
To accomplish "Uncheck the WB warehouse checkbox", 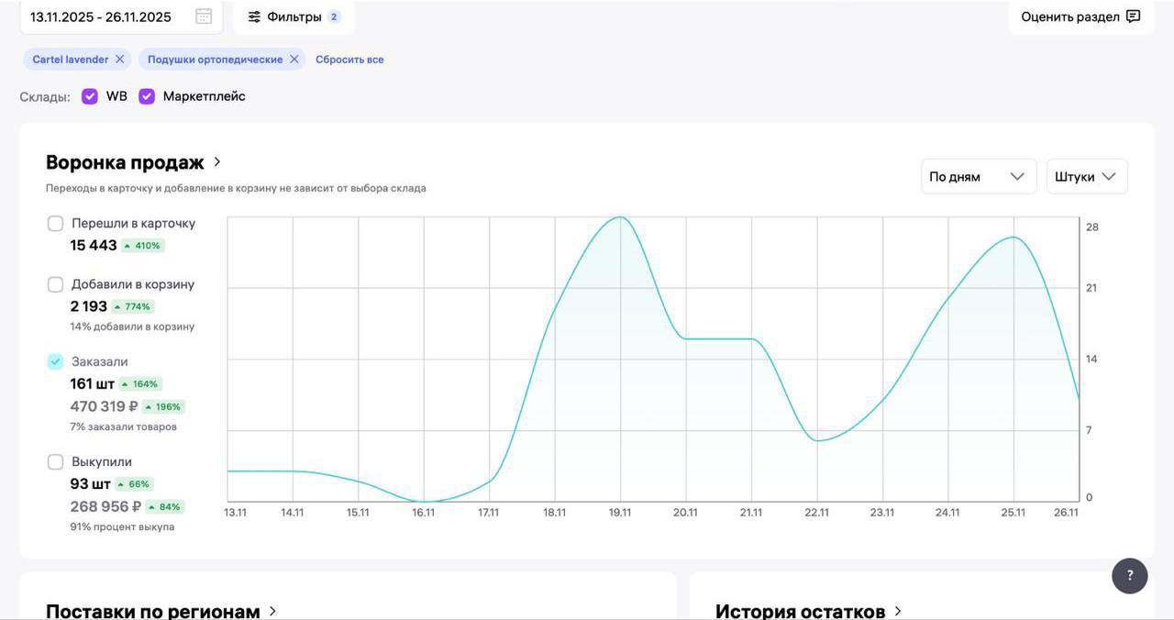I will coord(90,96).
